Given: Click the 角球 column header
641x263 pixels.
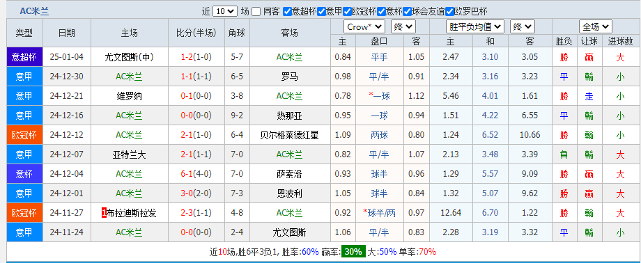Looking at the screenshot, I should click(237, 33).
